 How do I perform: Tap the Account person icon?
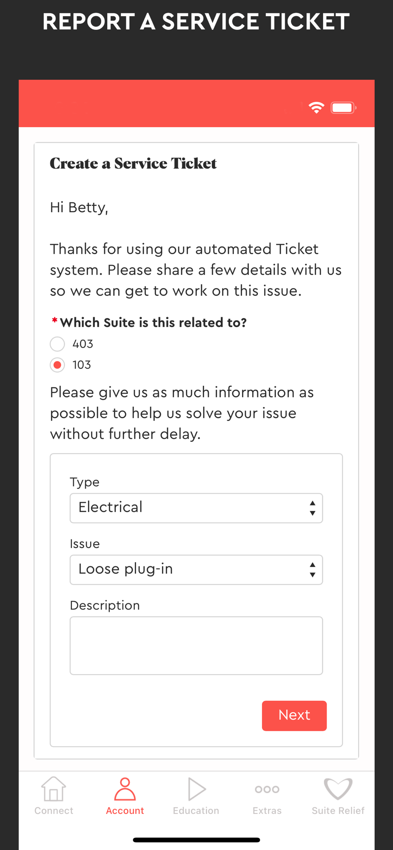(125, 789)
